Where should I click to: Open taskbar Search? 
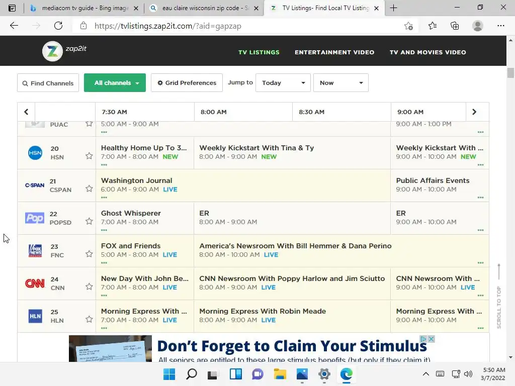click(192, 374)
